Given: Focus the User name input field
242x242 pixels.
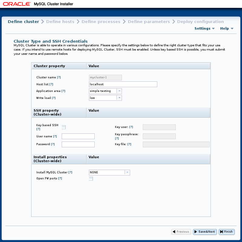Looking at the screenshot, I should tap(78, 136).
